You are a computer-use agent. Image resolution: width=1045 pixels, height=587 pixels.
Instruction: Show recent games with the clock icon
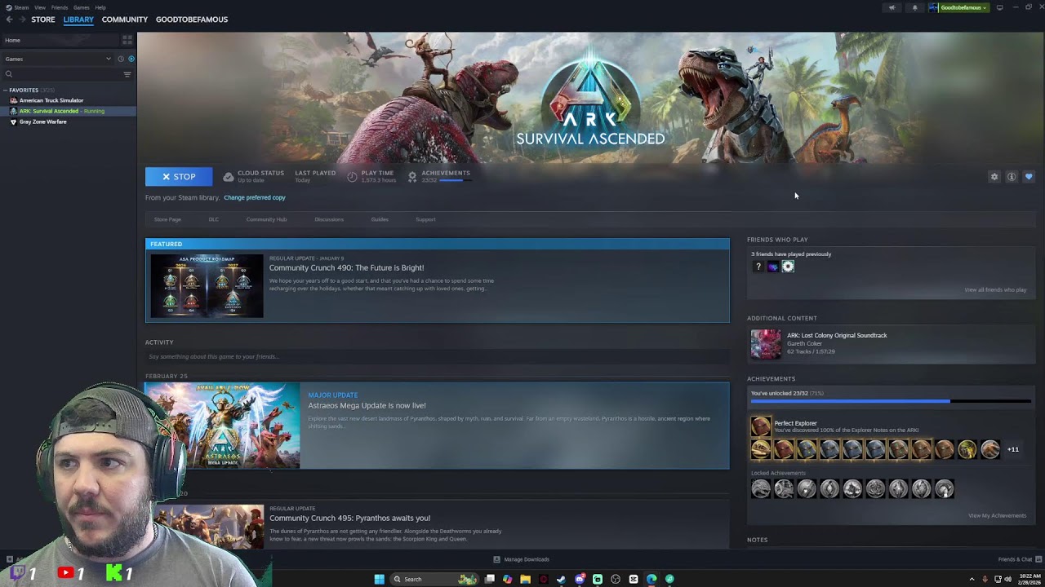[121, 59]
